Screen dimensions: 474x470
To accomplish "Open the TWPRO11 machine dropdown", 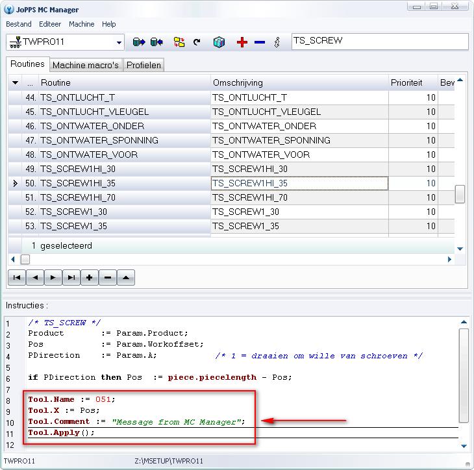I will (119, 42).
